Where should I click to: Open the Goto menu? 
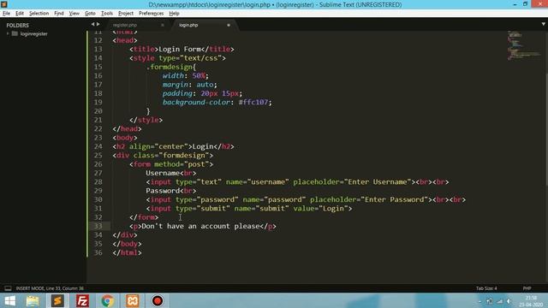click(90, 14)
